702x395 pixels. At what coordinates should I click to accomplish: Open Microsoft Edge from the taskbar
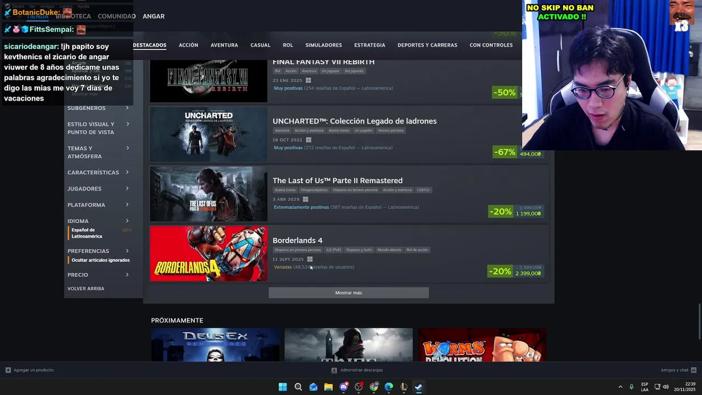[389, 387]
